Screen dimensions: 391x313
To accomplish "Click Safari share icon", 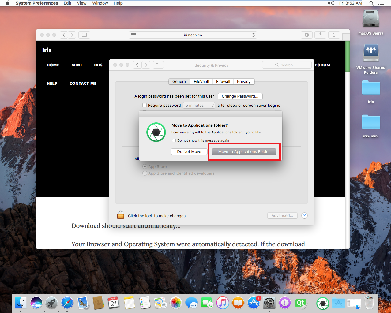I will pos(320,35).
